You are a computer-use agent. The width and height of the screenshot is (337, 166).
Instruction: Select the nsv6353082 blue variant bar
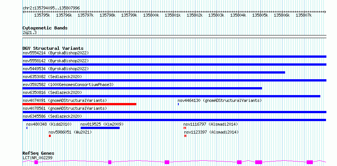click(x=174, y=80)
